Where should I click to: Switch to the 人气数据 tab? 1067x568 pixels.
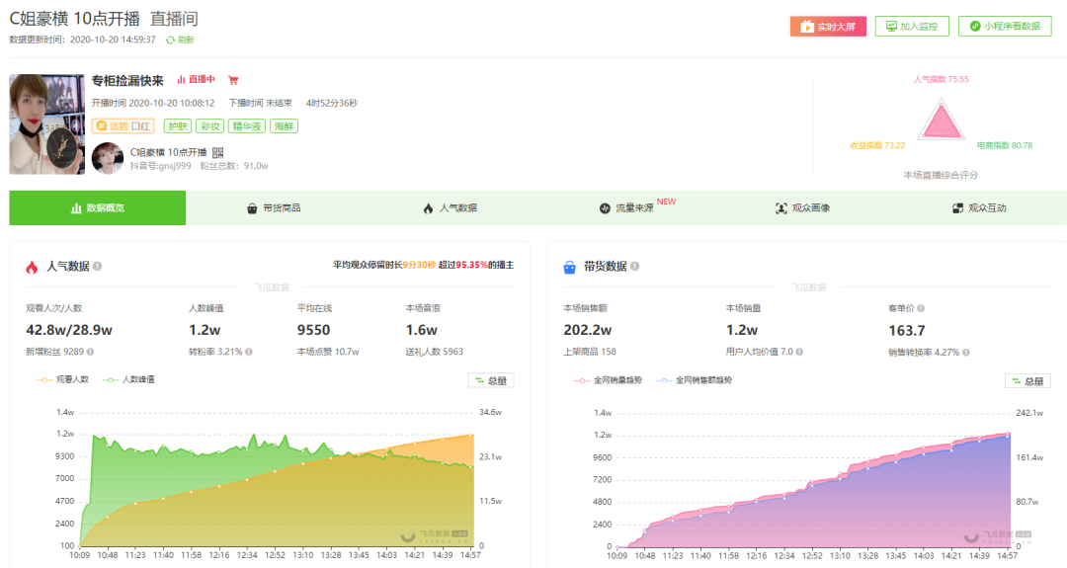click(450, 208)
